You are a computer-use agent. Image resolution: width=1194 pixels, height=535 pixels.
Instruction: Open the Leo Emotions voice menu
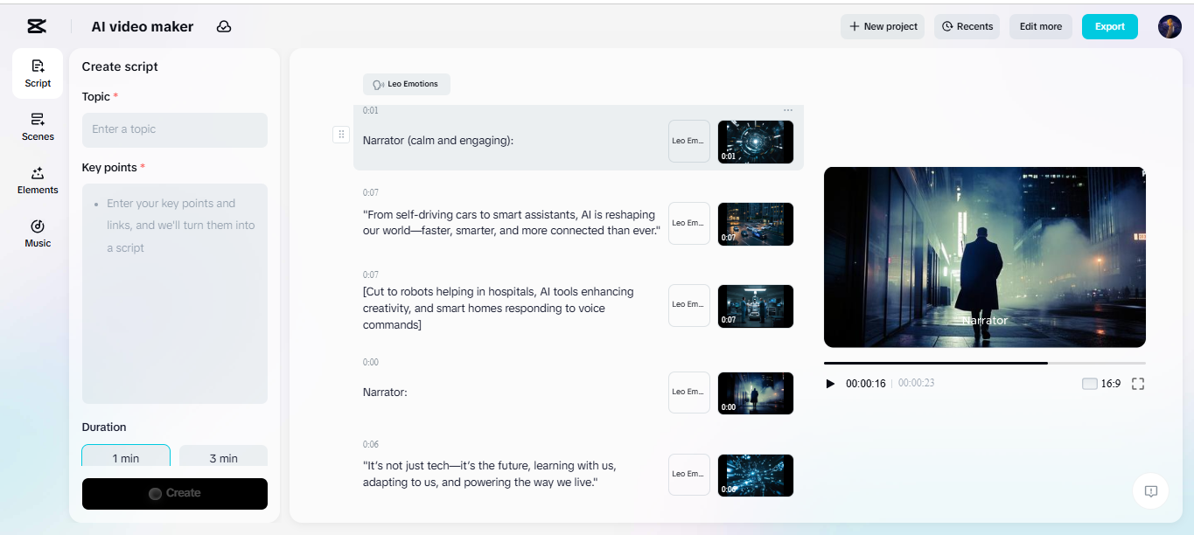(406, 84)
